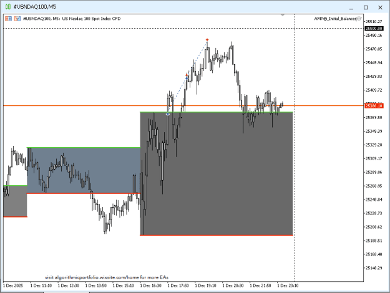Click price scale value 25449.94

click(374, 62)
